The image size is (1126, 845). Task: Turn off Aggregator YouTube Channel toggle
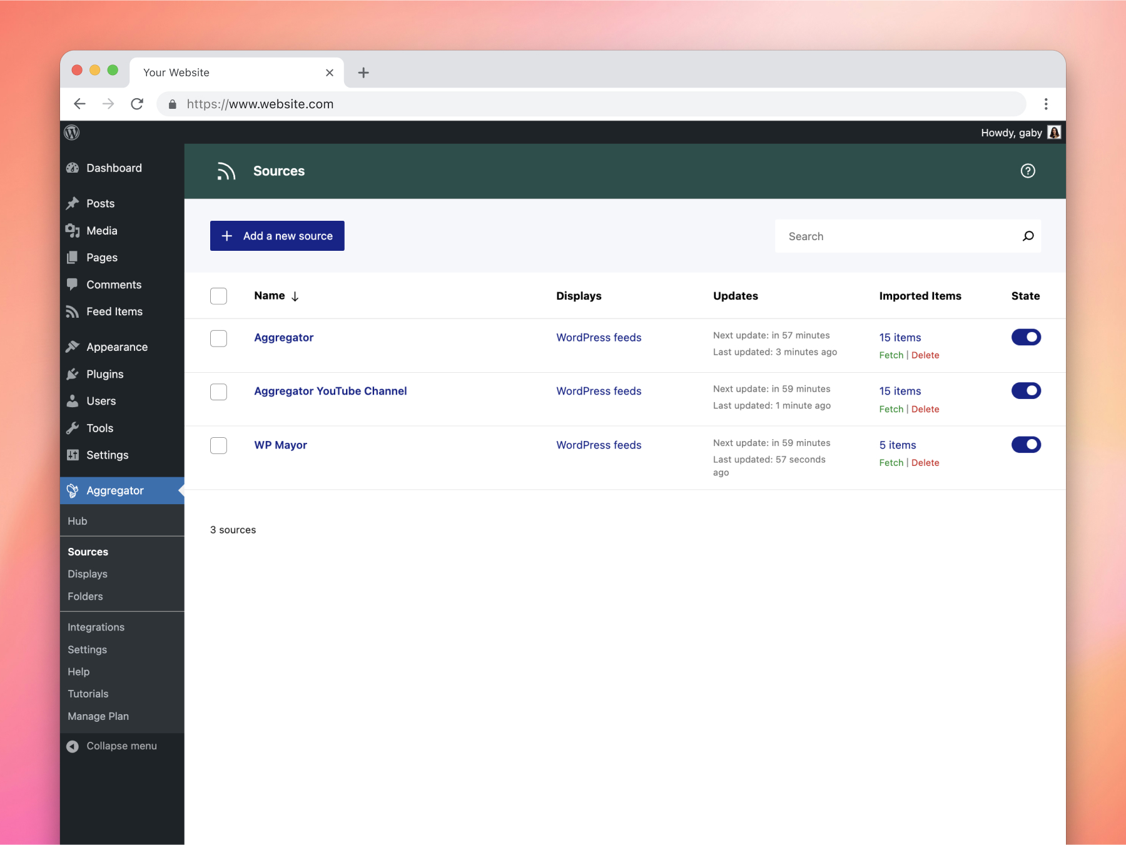[1026, 391]
